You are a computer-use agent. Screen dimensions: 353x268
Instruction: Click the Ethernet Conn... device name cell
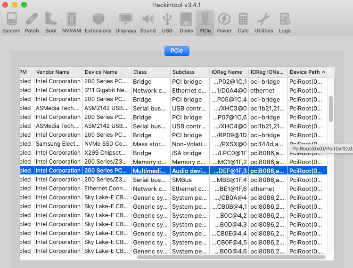pos(107,189)
